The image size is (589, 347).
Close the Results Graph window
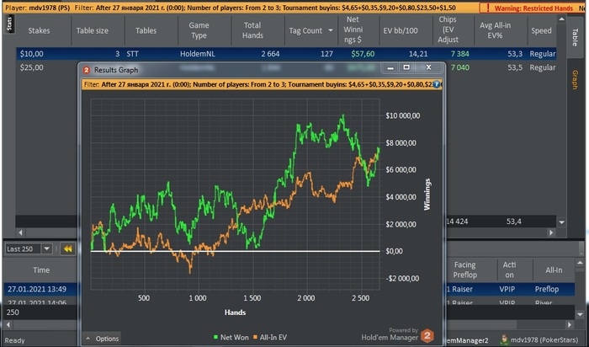coord(428,67)
